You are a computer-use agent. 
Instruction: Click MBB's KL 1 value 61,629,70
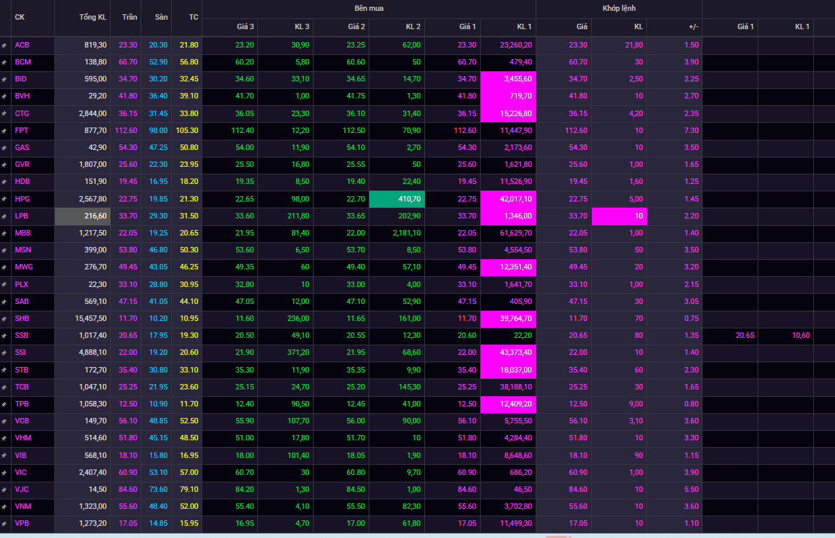[515, 233]
